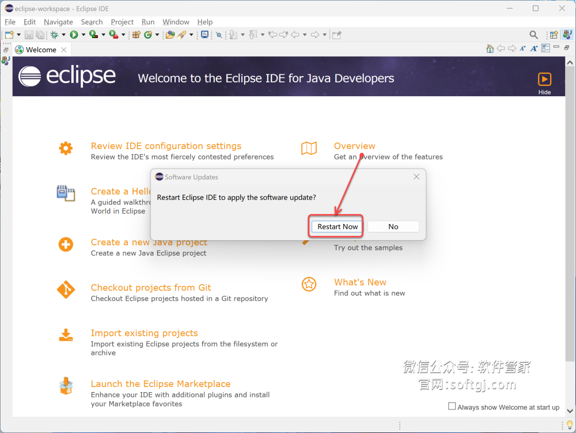Click the Pin Editor toolbar icon
This screenshot has width=576, height=433.
336,35
